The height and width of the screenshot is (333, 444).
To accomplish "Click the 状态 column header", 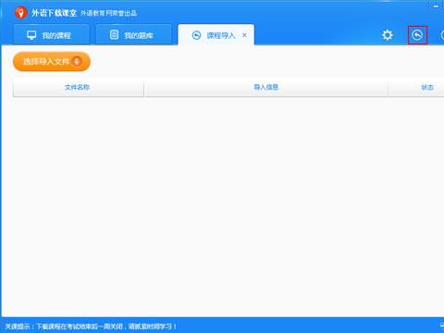I will click(427, 88).
